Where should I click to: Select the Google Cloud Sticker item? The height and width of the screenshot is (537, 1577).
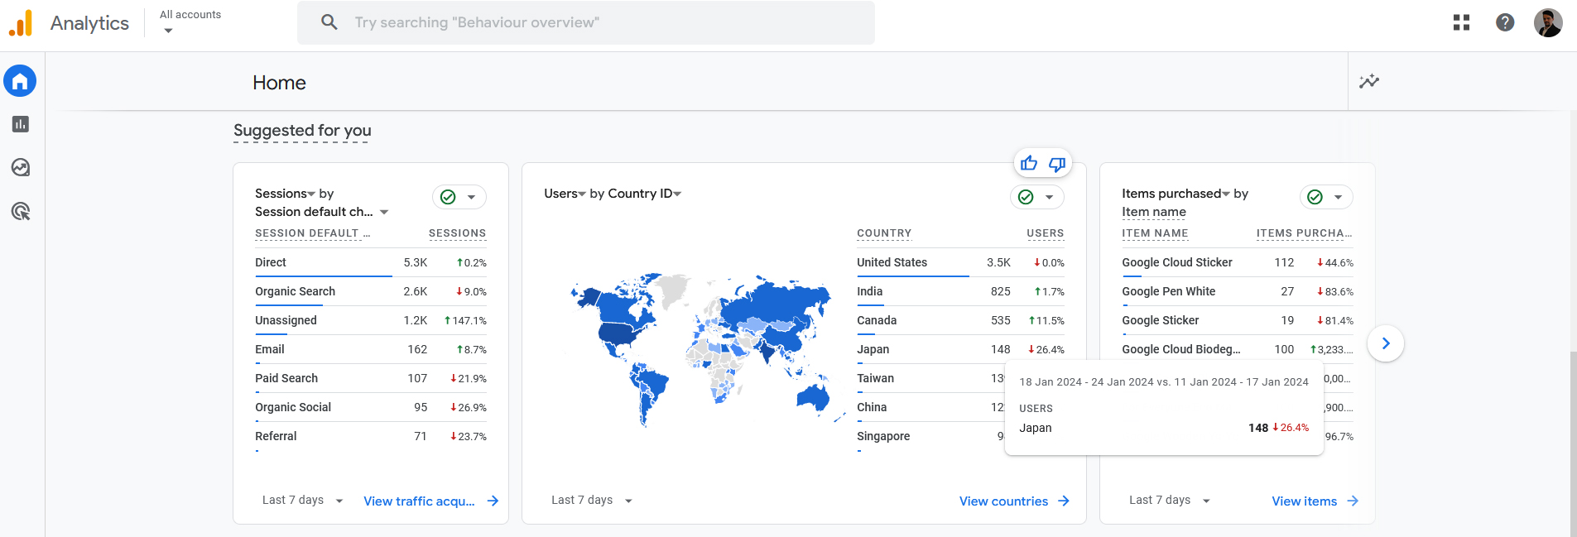click(1238, 262)
